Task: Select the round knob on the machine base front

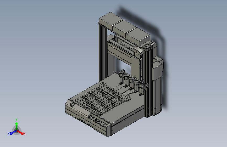Action: (x=72, y=104)
